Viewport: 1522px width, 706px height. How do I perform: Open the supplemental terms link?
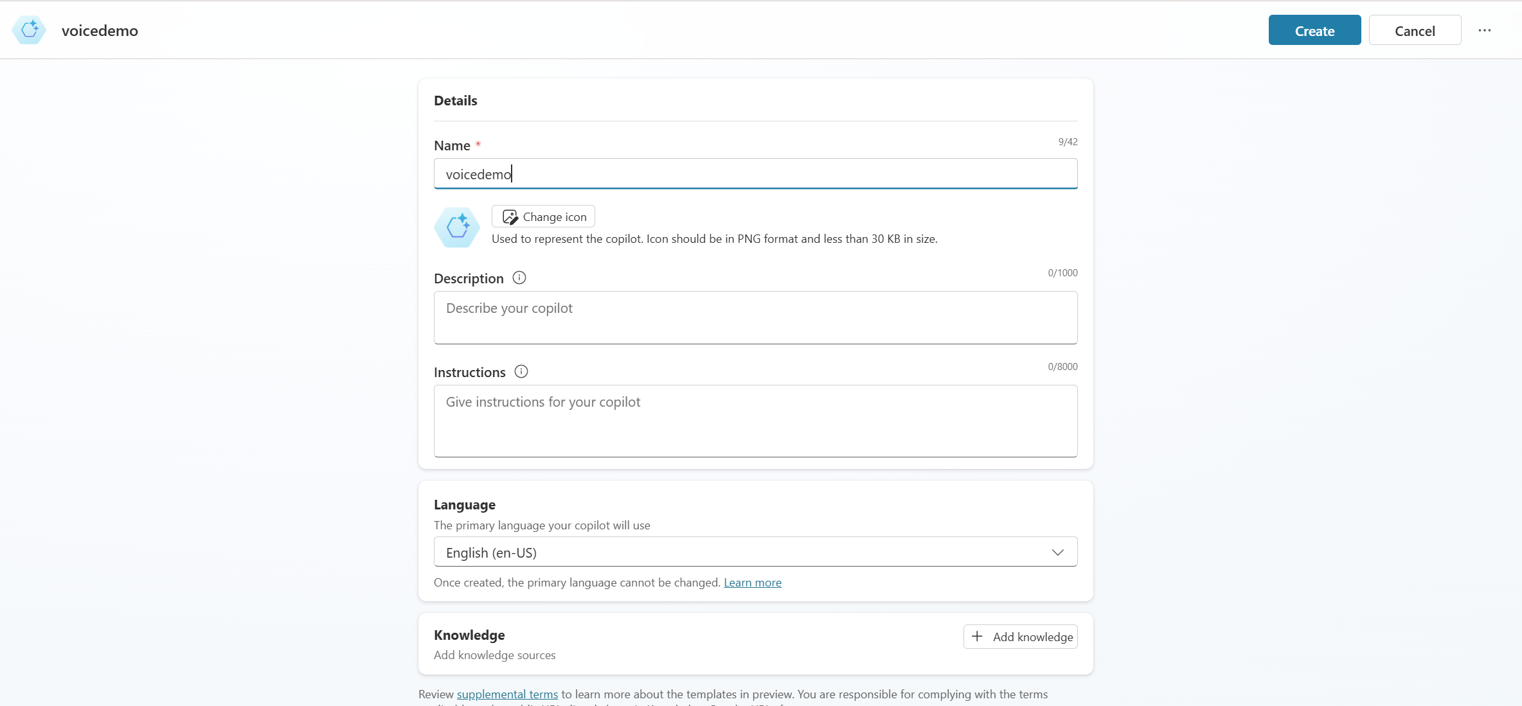(x=507, y=694)
